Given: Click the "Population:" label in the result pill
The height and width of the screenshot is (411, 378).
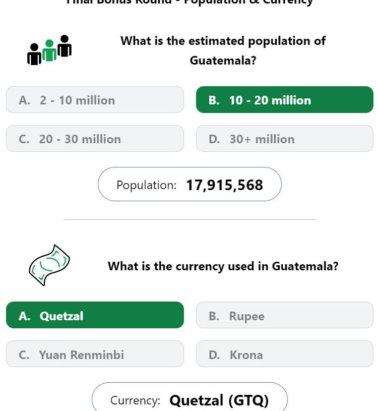Looking at the screenshot, I should 147,185.
